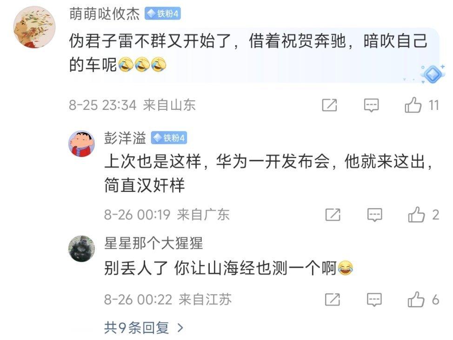This screenshot has height=340, width=453.
Task: Tap the blue diamond bubble decoration
Action: [432, 74]
